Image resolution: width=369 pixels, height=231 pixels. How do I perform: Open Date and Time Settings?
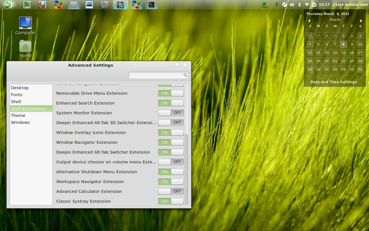click(333, 82)
